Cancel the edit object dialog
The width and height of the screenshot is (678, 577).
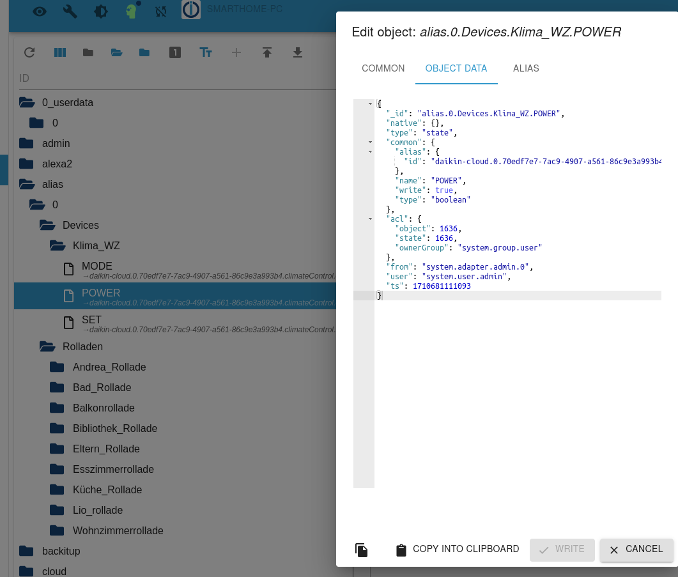636,550
